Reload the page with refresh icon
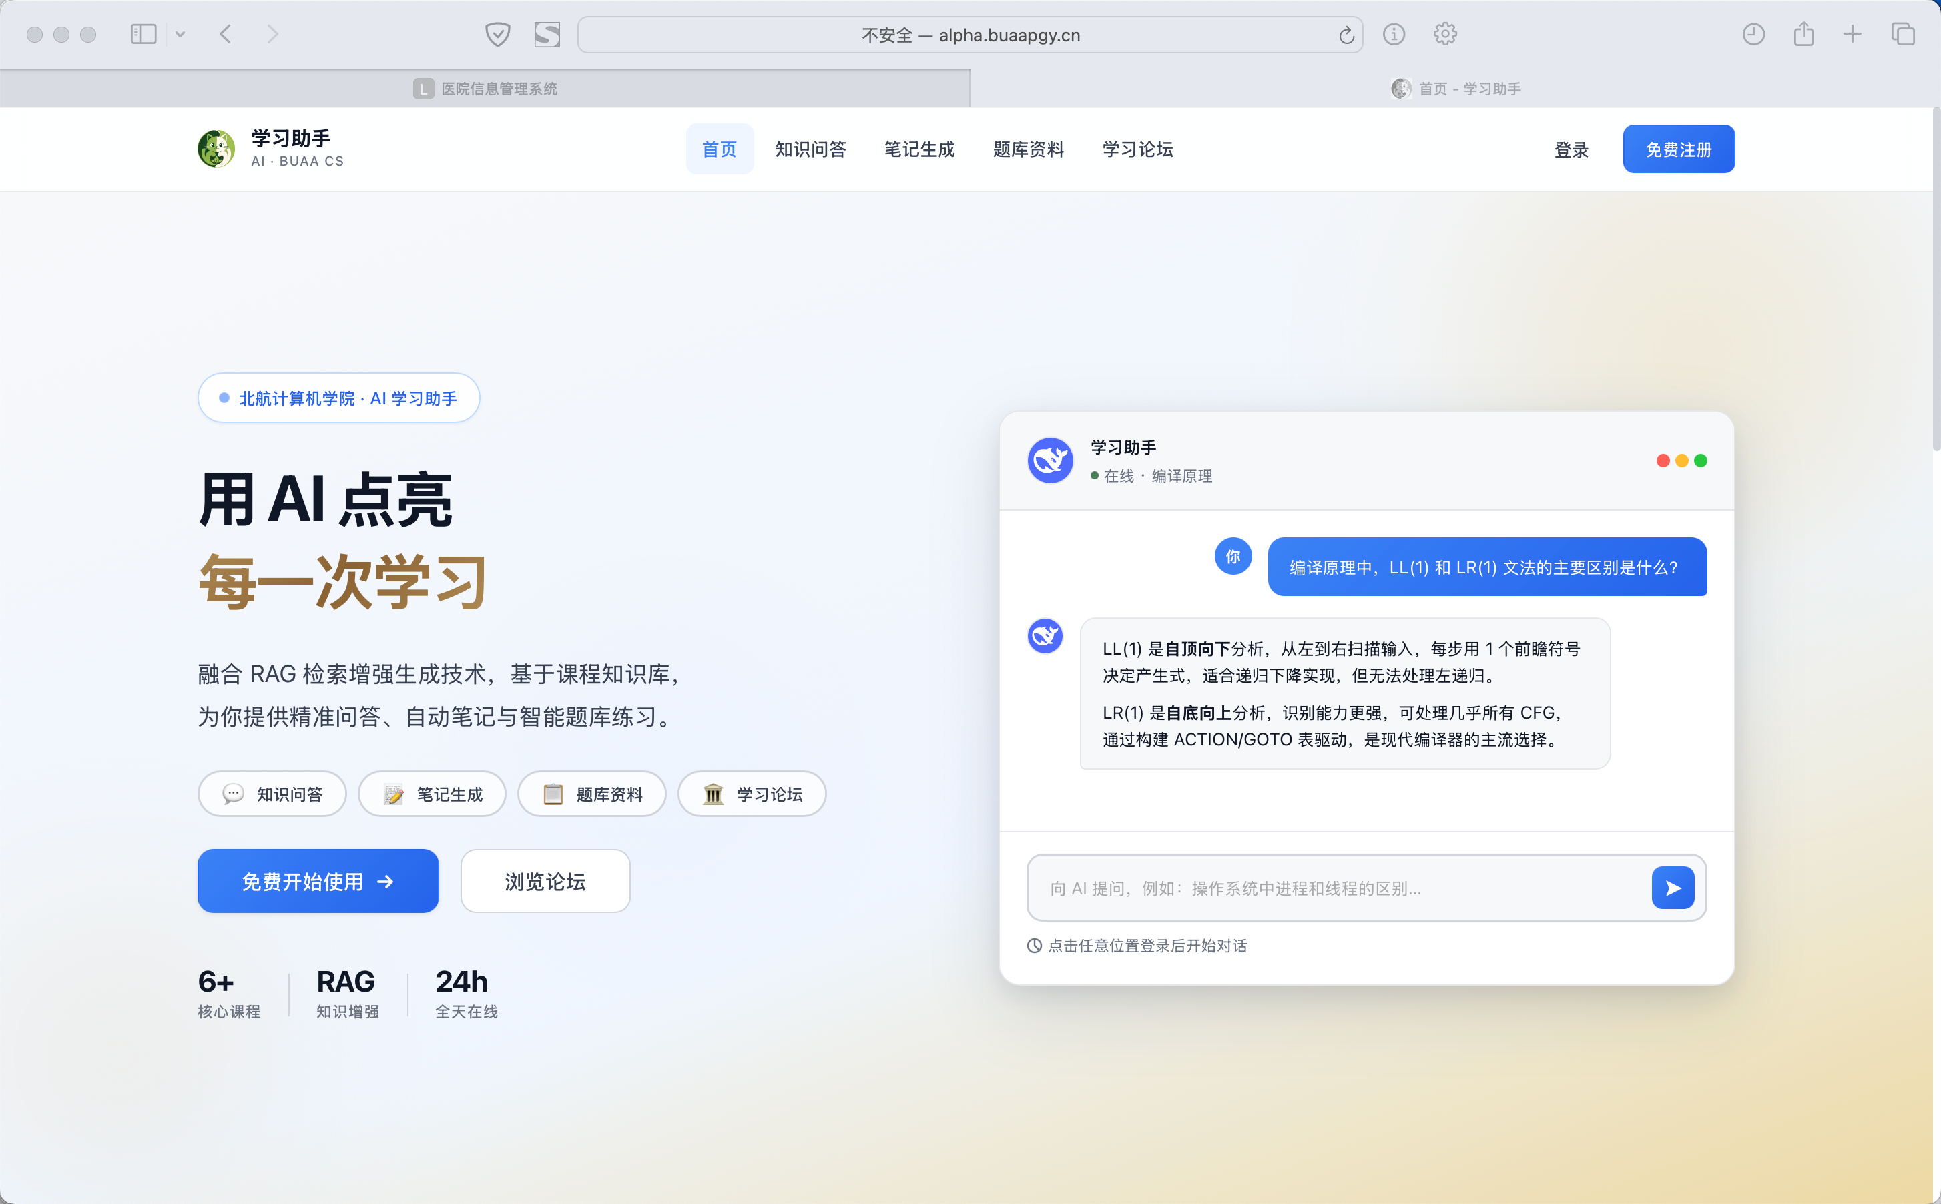This screenshot has width=1941, height=1204. (1346, 35)
